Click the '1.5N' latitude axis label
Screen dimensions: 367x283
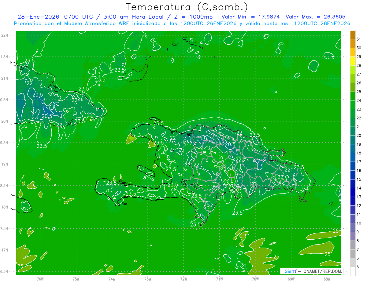click(x=5, y=57)
